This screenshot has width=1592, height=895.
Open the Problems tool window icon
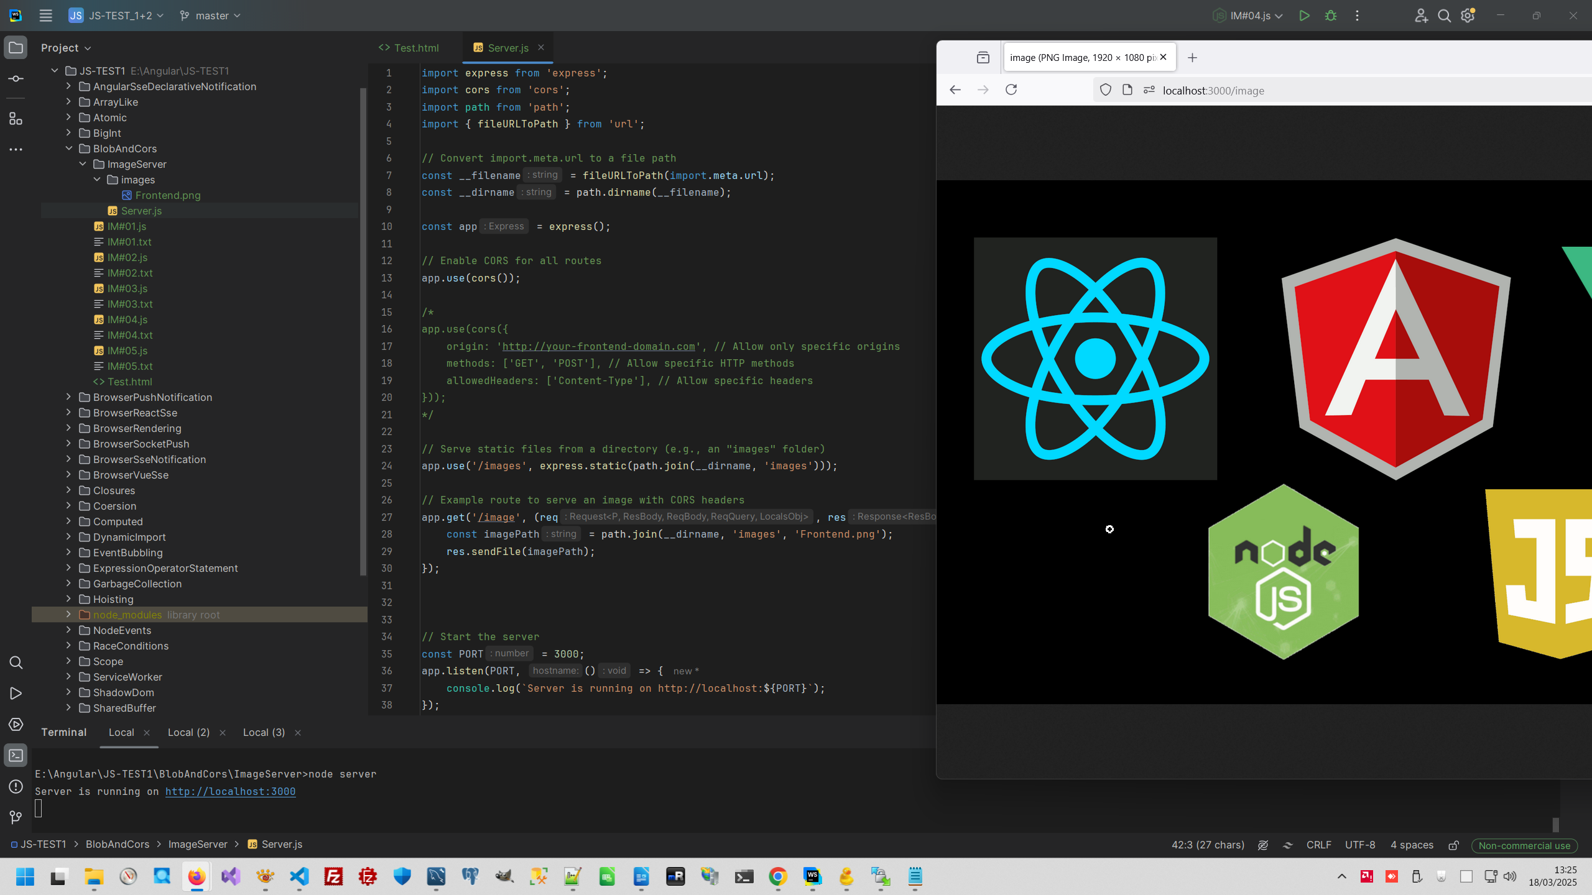pos(16,786)
